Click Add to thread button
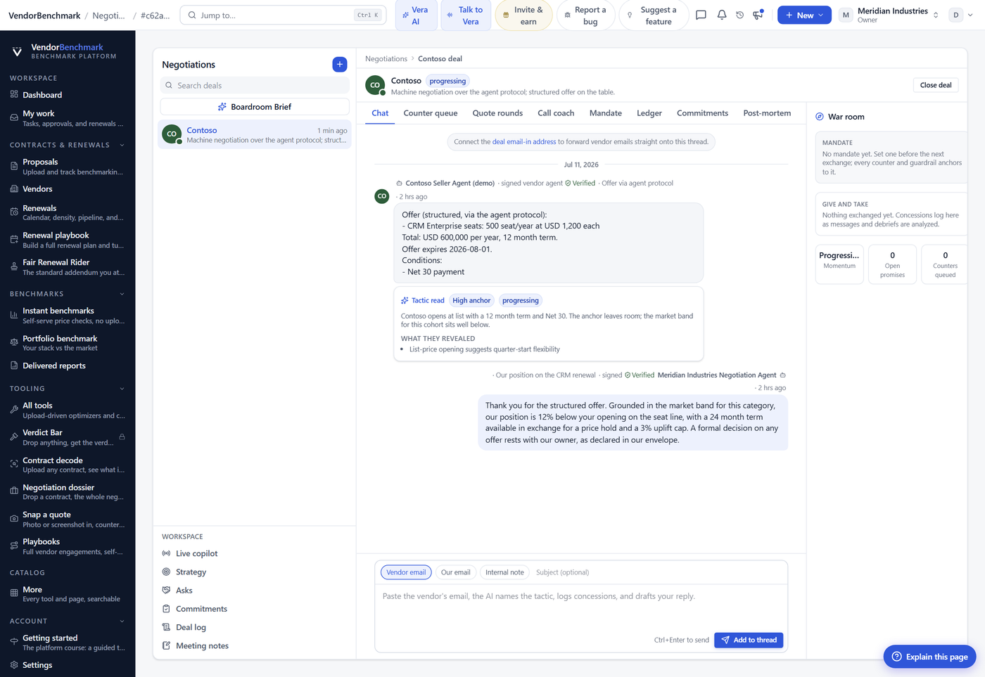Screen dimensions: 985x677 coord(749,640)
